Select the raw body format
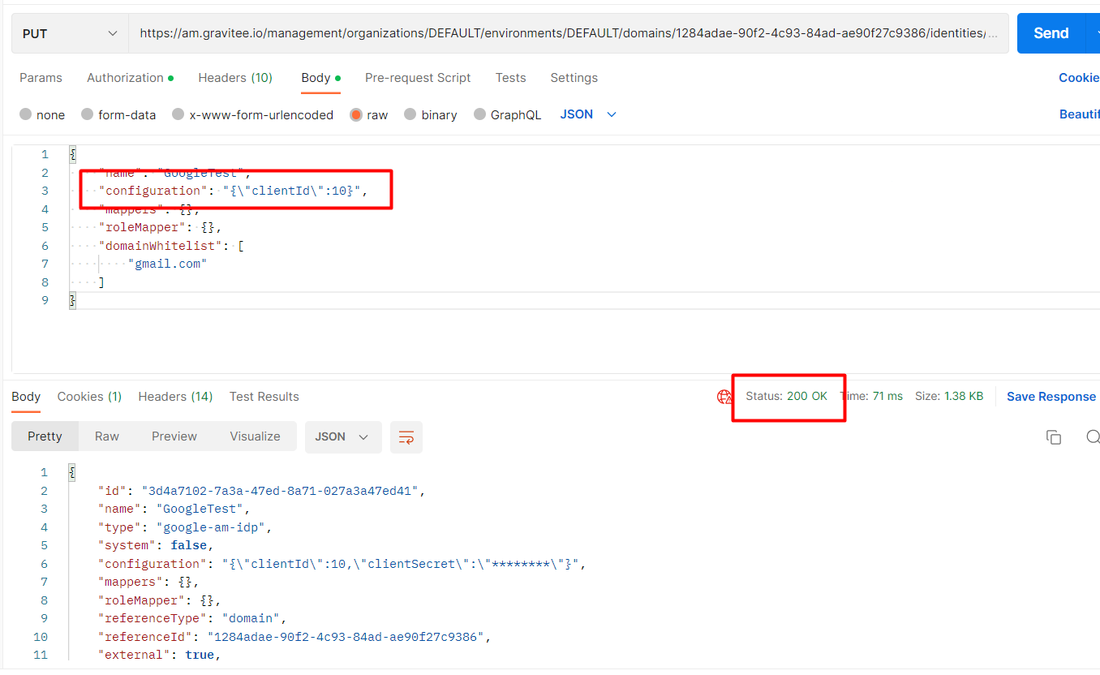1100x675 pixels. point(369,114)
